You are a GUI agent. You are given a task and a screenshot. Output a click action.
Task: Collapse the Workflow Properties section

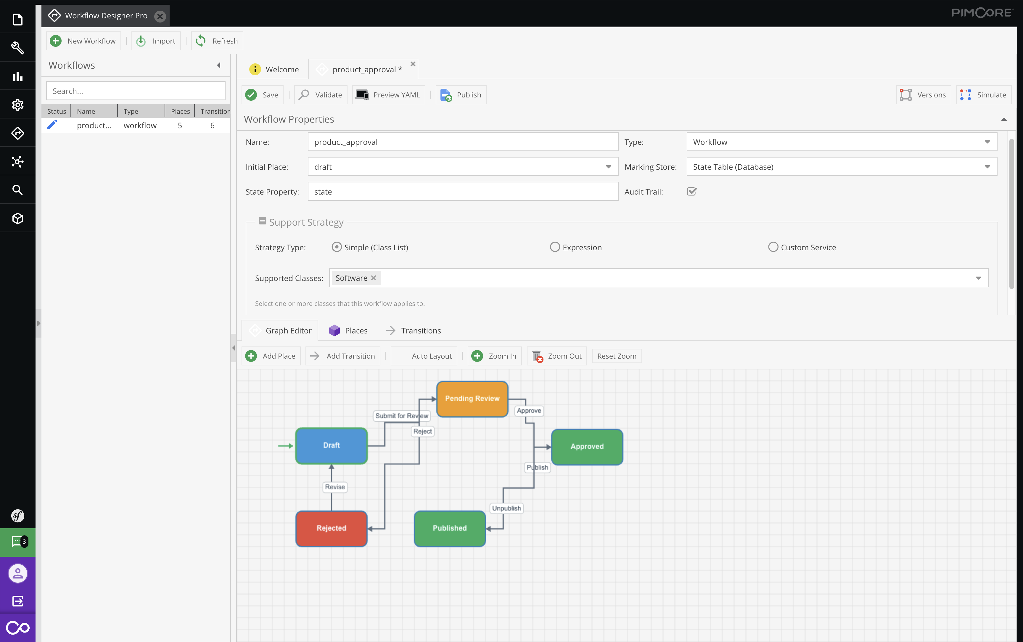[1003, 119]
